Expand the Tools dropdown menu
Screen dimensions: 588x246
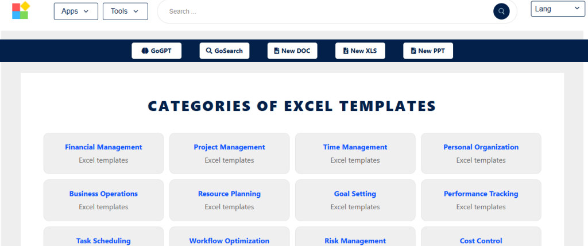[125, 11]
